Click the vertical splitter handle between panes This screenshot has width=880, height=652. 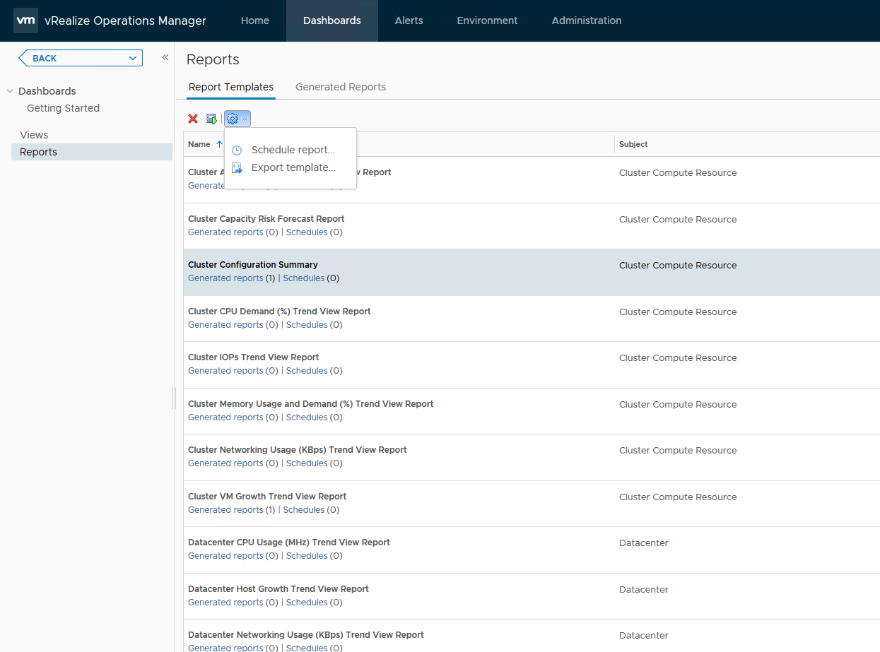[x=174, y=398]
